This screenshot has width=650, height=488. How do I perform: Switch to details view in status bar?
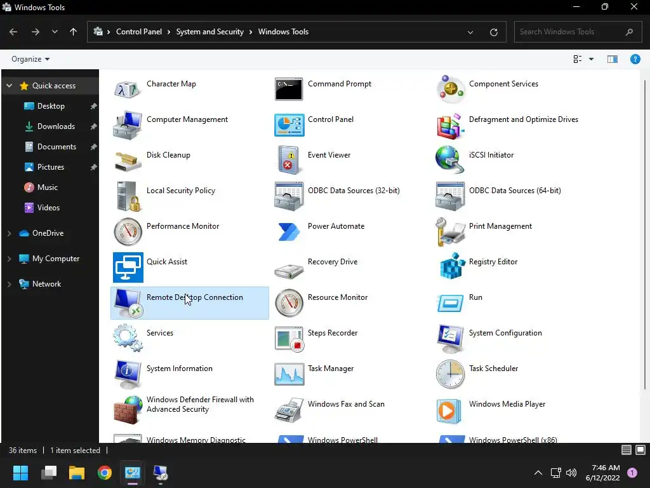[x=626, y=450]
